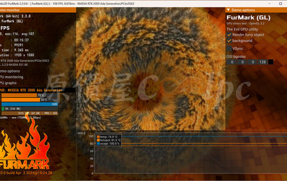The image size is (287, 181).
Task: Click GPU stress test - OpenGL 3.2 subtitle
Action: coord(245,23)
